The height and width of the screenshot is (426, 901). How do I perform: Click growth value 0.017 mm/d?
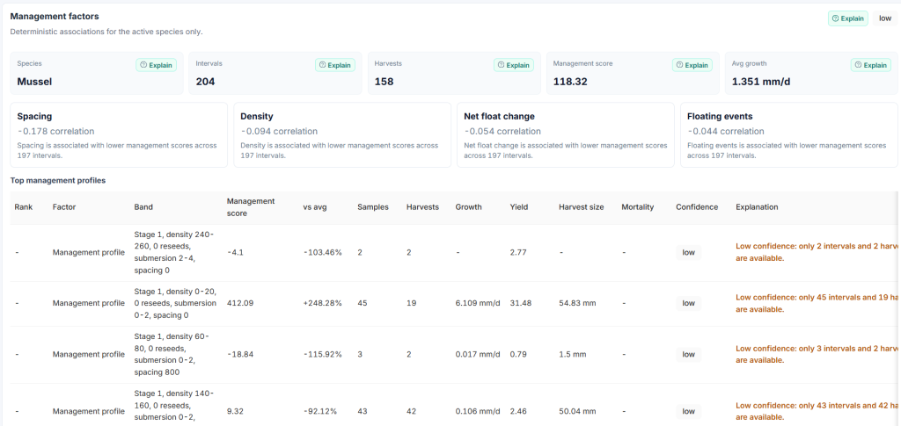478,354
